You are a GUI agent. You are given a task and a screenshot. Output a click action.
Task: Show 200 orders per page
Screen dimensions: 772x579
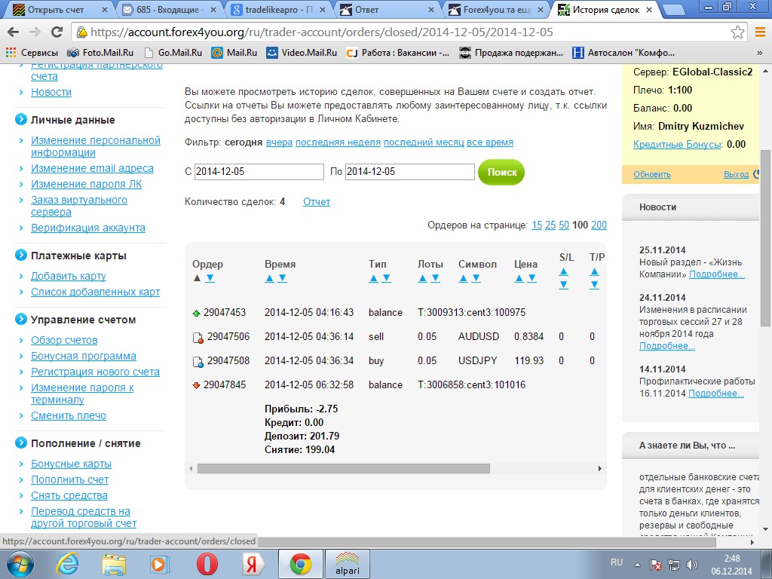coord(599,225)
